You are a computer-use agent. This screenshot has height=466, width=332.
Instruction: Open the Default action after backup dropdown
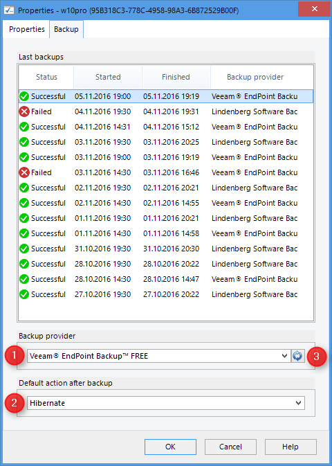point(166,403)
